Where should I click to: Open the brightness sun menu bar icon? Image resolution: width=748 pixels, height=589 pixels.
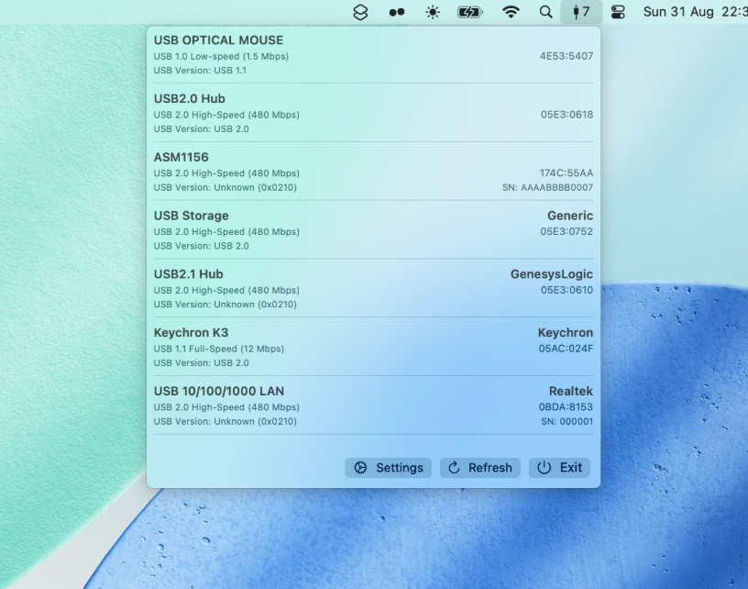[x=432, y=12]
